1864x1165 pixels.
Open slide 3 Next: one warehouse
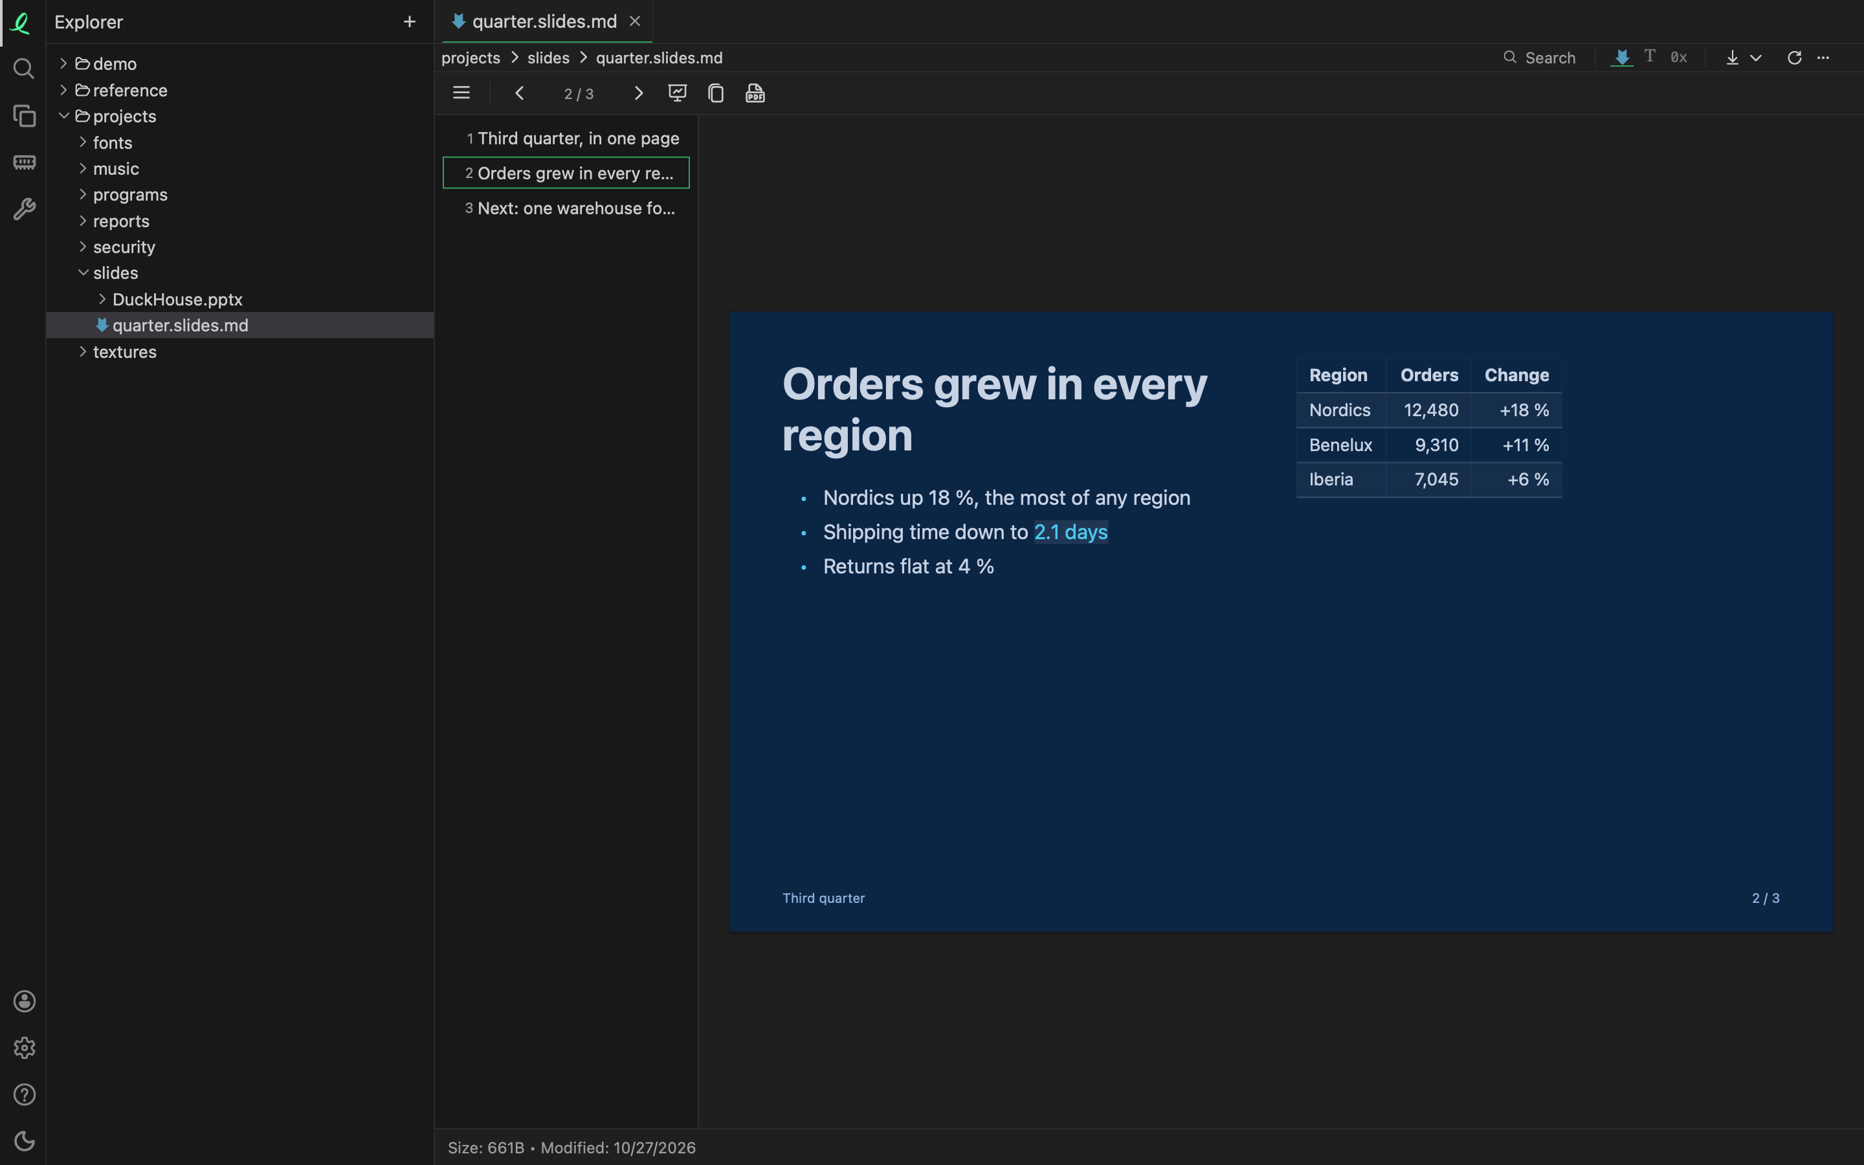pyautogui.click(x=566, y=208)
